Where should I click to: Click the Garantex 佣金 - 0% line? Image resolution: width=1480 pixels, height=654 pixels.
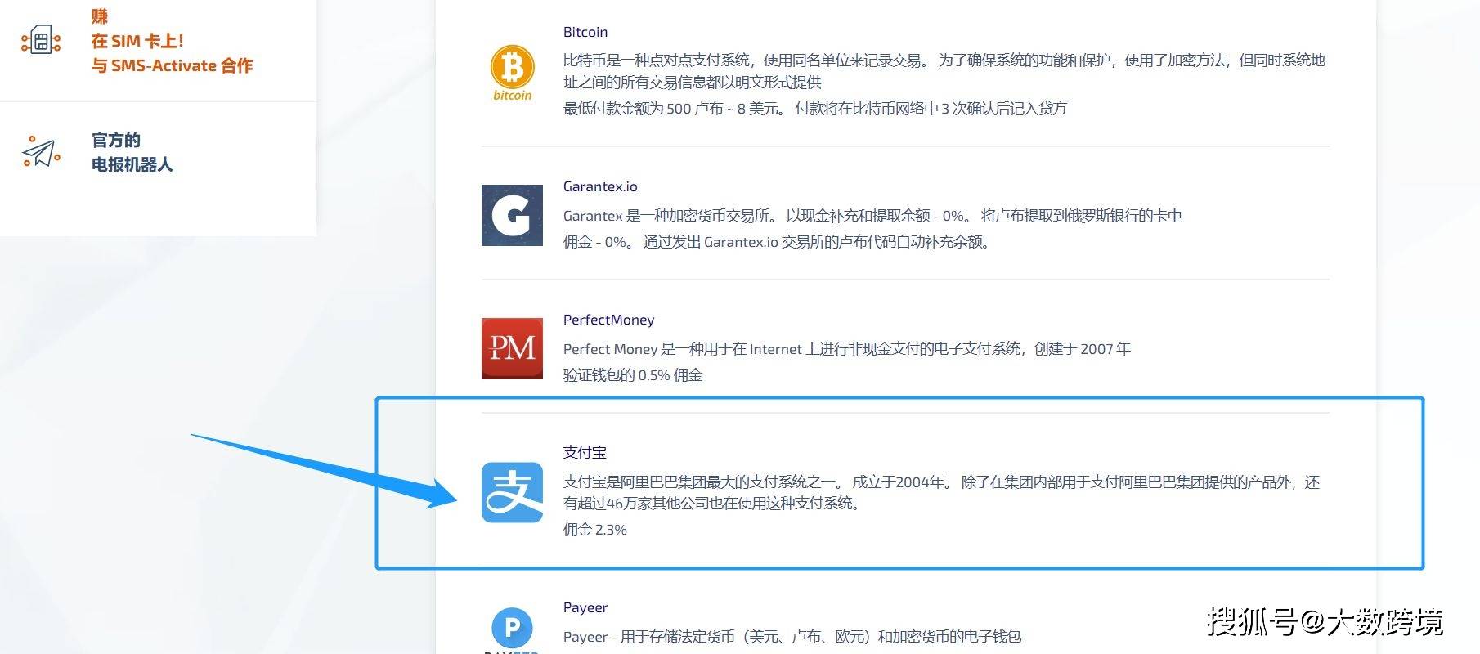pos(777,242)
